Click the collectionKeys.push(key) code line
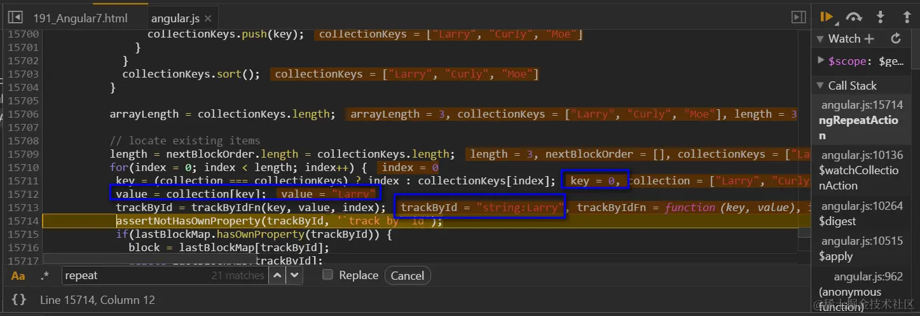920x316 pixels. click(226, 34)
